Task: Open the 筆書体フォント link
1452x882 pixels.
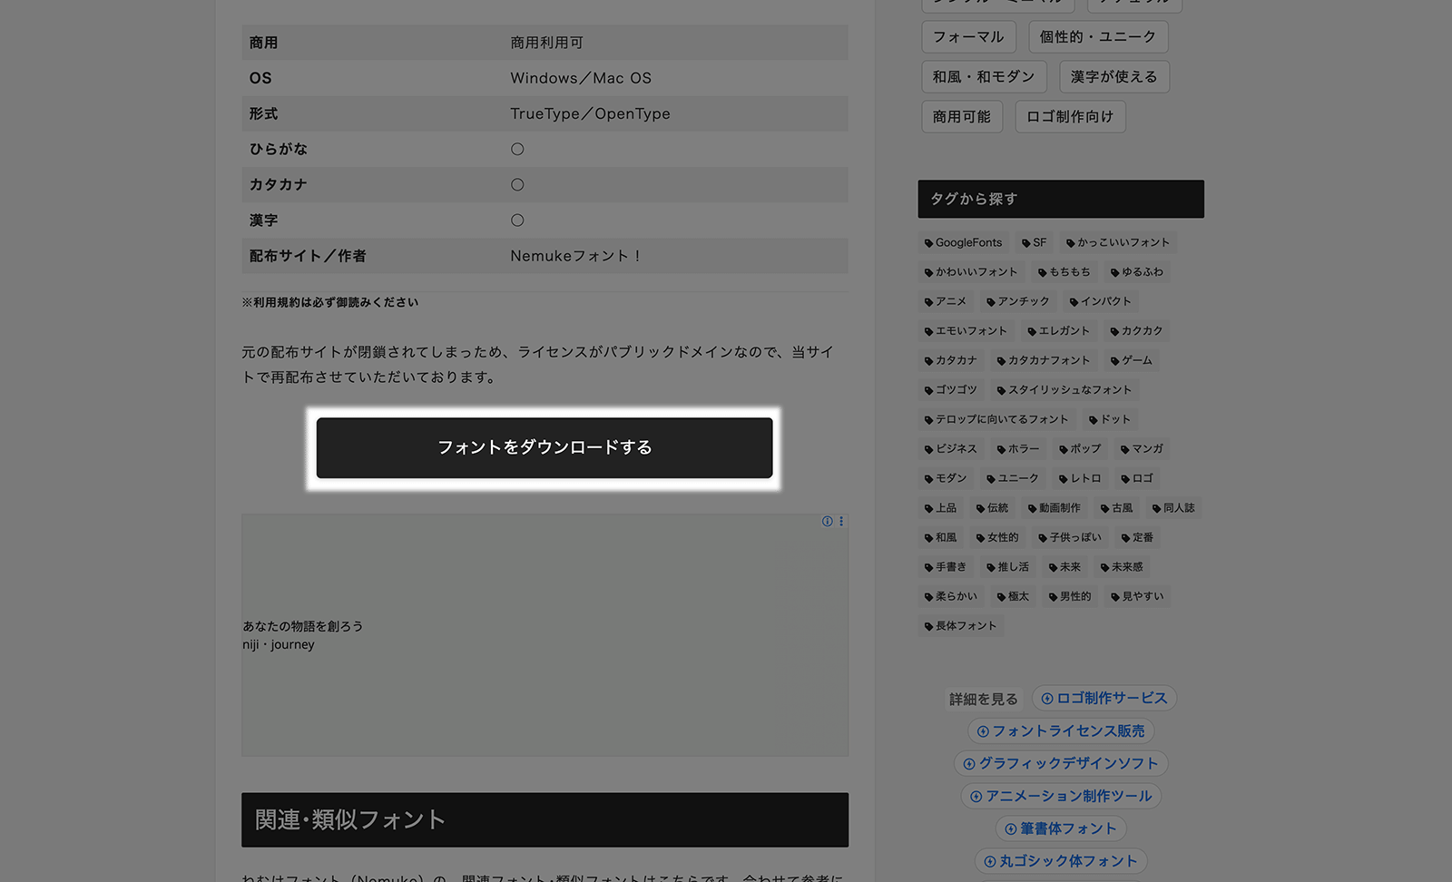Action: coord(1060,828)
